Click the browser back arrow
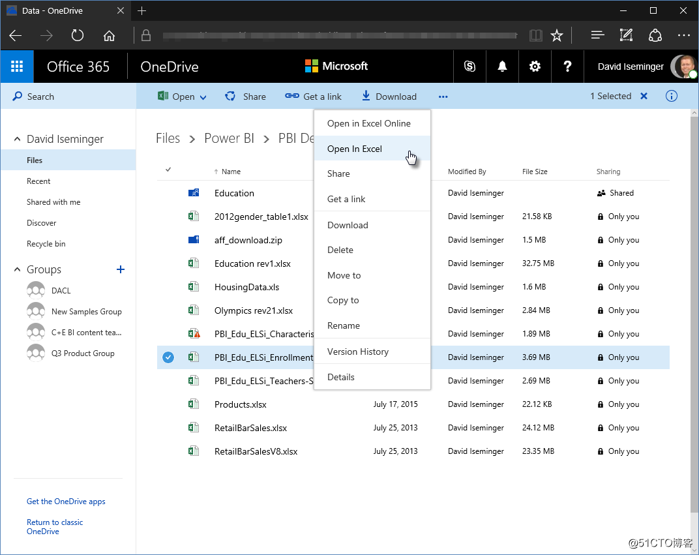699x555 pixels. pos(16,36)
